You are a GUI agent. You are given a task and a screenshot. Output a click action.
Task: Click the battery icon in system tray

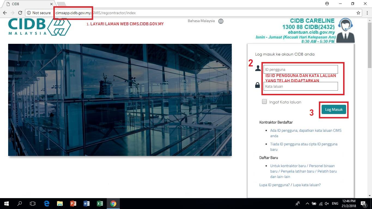click(314, 204)
